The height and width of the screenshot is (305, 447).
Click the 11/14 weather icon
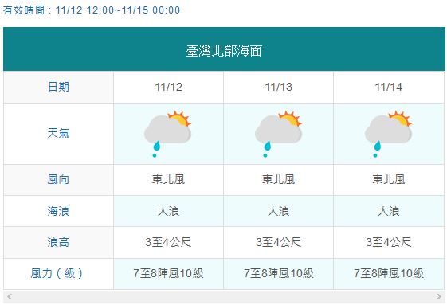tap(388, 134)
